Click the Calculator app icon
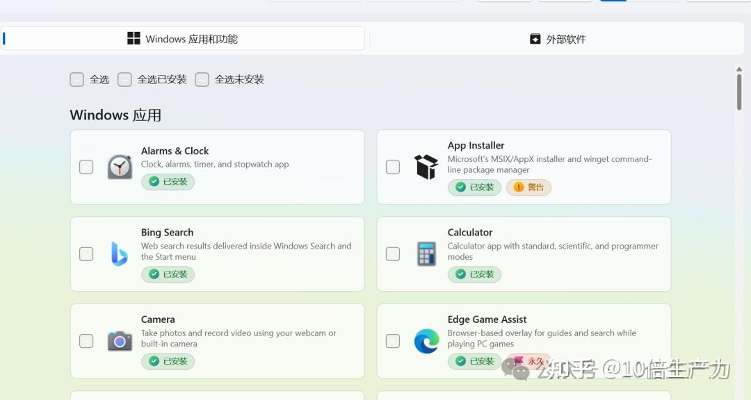Screen dimensions: 751x400 pyautogui.click(x=426, y=253)
